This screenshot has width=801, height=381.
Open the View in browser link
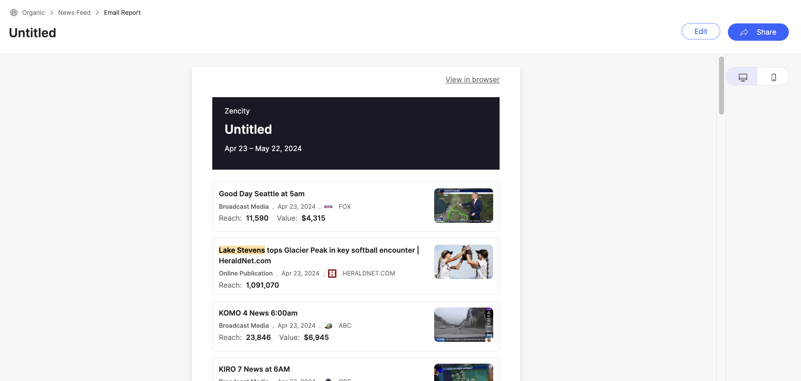(472, 80)
